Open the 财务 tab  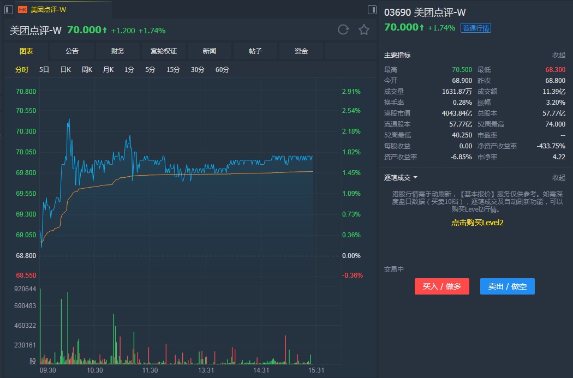(118, 51)
